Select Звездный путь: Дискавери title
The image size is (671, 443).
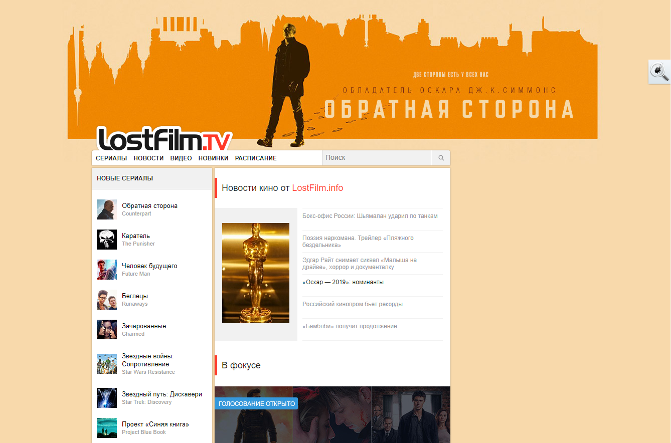tap(162, 394)
